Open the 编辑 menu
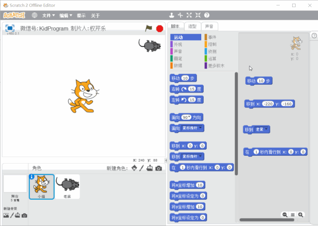 (x=66, y=15)
